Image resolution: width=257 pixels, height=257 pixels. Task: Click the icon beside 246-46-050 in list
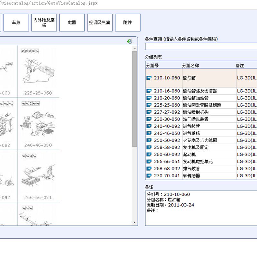(149, 133)
